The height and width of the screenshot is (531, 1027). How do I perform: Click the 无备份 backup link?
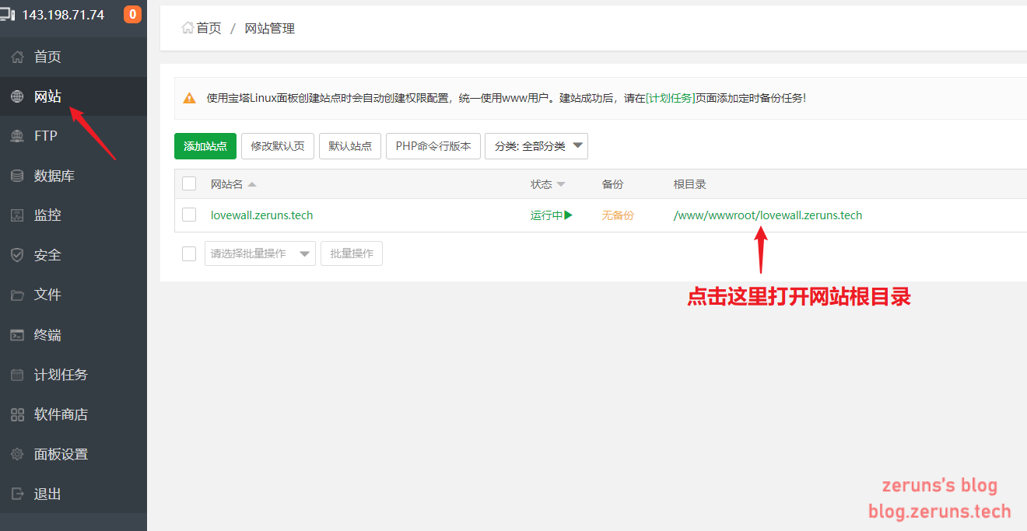618,215
